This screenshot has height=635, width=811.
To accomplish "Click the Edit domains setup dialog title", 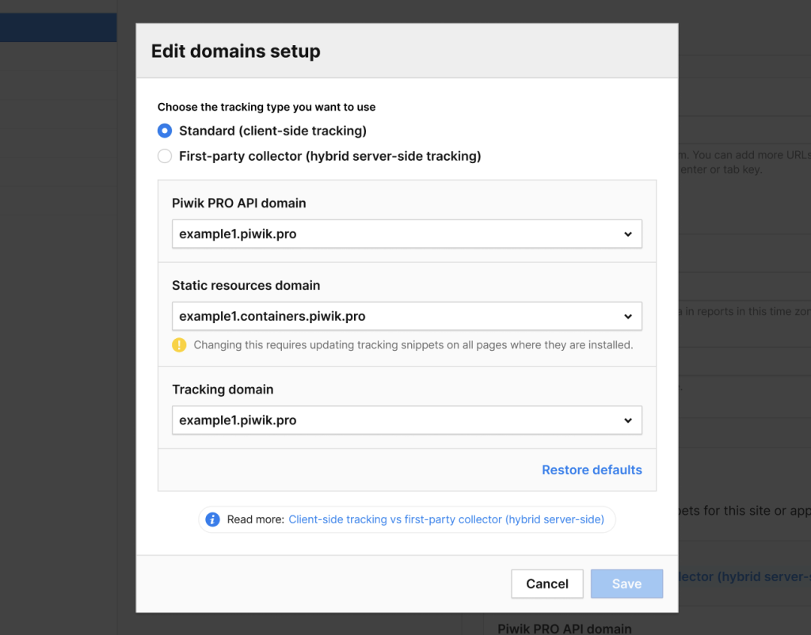I will click(235, 51).
